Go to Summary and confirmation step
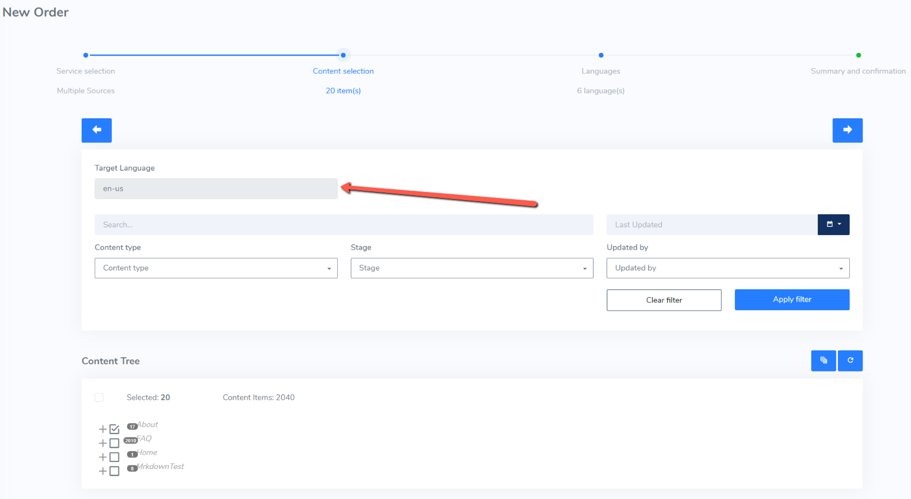 coord(858,71)
